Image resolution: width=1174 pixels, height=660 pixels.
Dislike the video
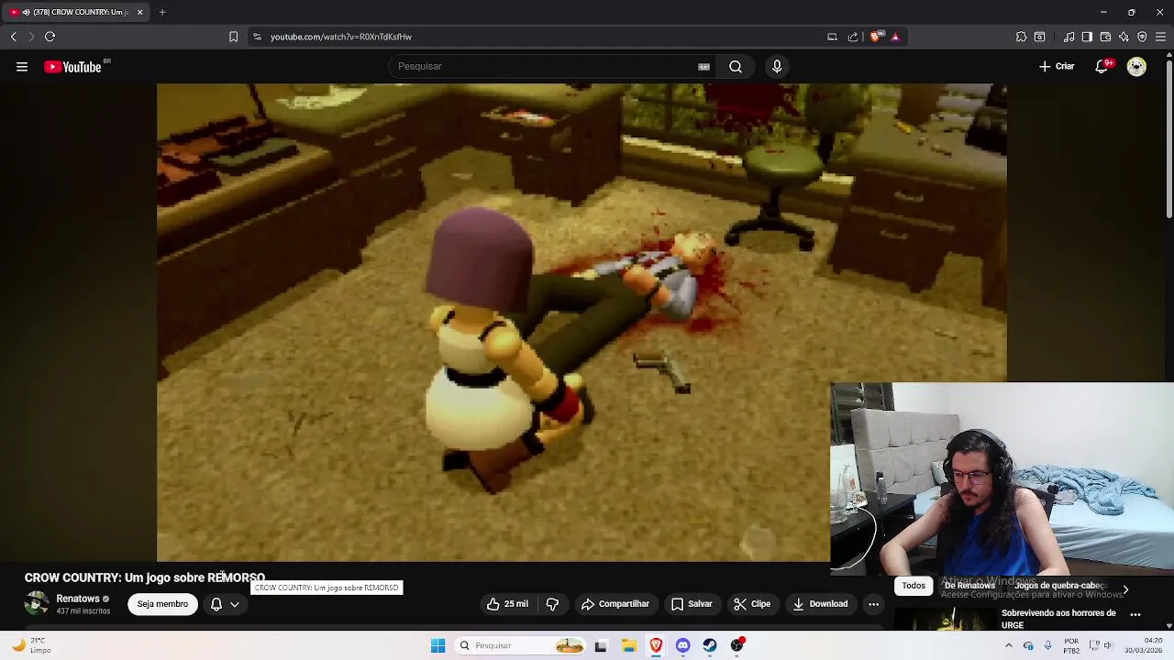click(x=552, y=604)
